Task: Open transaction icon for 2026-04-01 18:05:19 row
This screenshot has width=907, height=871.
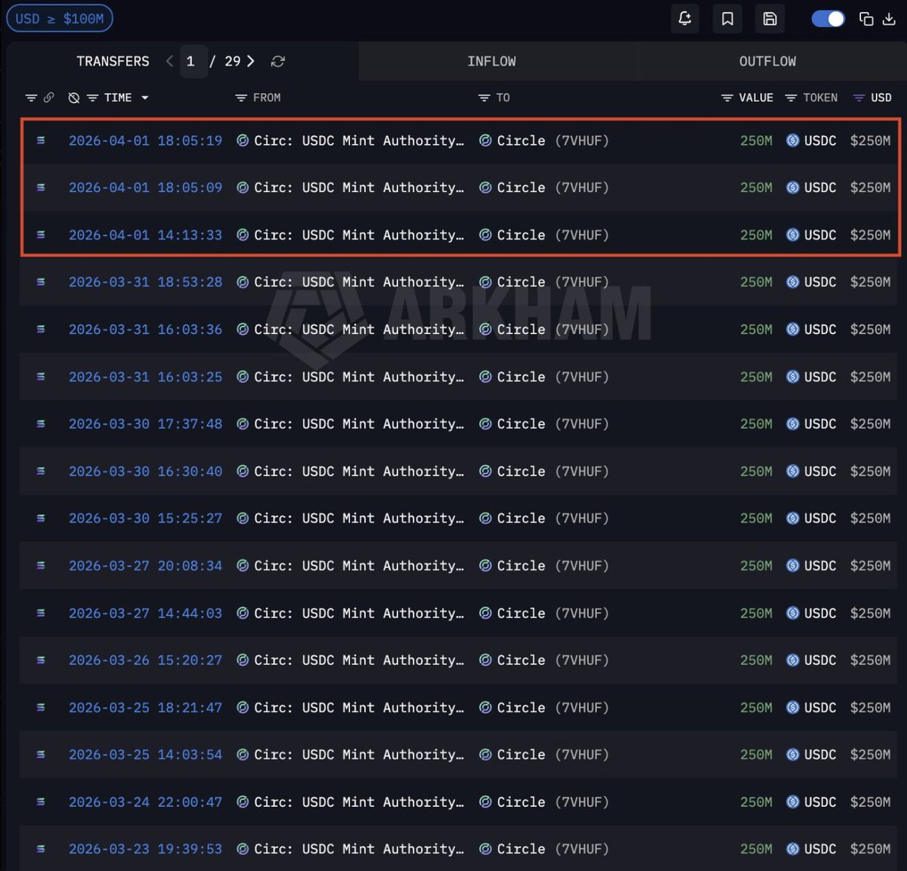Action: tap(41, 141)
